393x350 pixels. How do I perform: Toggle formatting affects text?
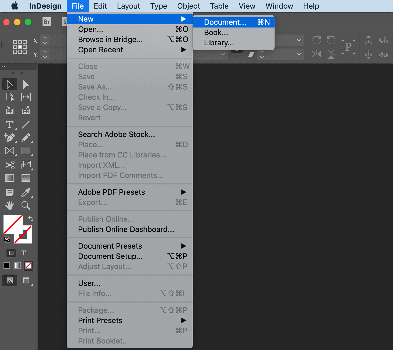click(x=24, y=253)
